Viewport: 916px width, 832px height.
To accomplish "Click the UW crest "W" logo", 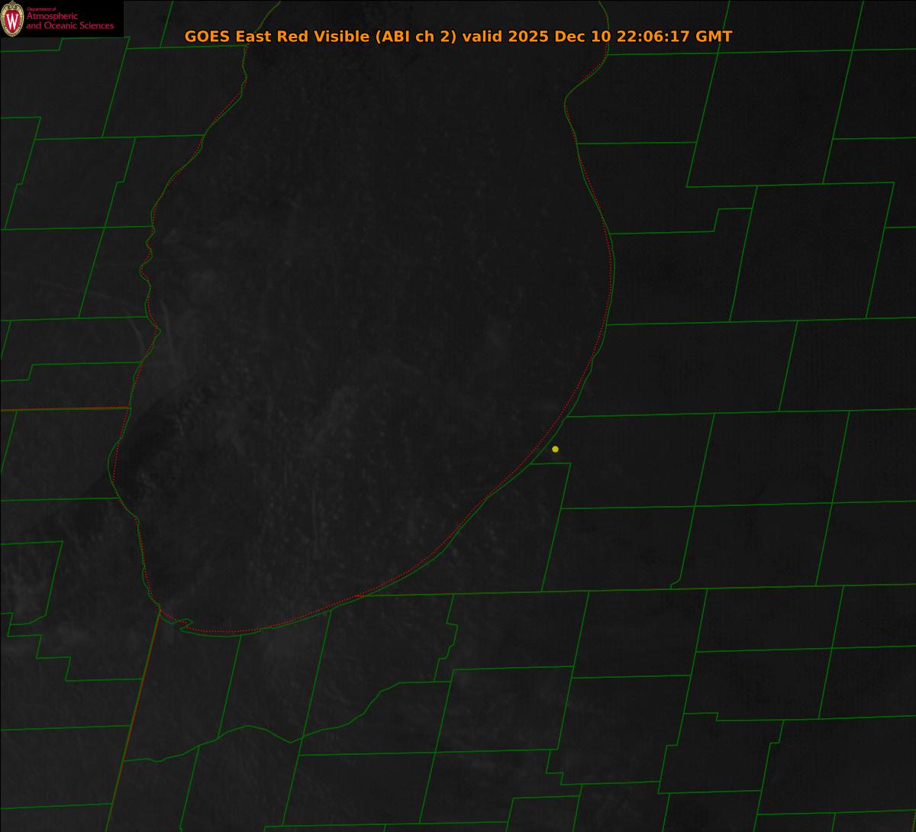I will [13, 18].
